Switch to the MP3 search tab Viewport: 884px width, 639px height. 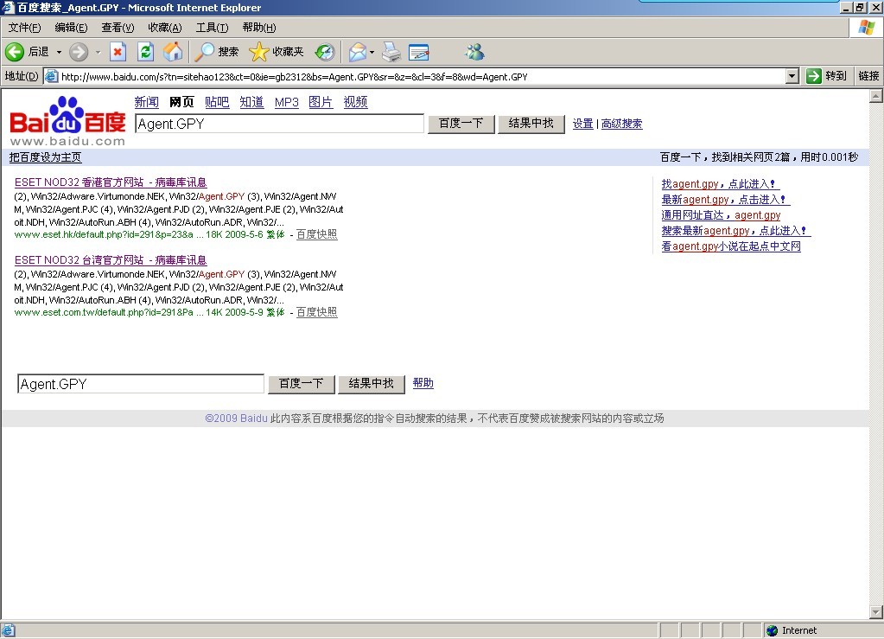[x=286, y=102]
